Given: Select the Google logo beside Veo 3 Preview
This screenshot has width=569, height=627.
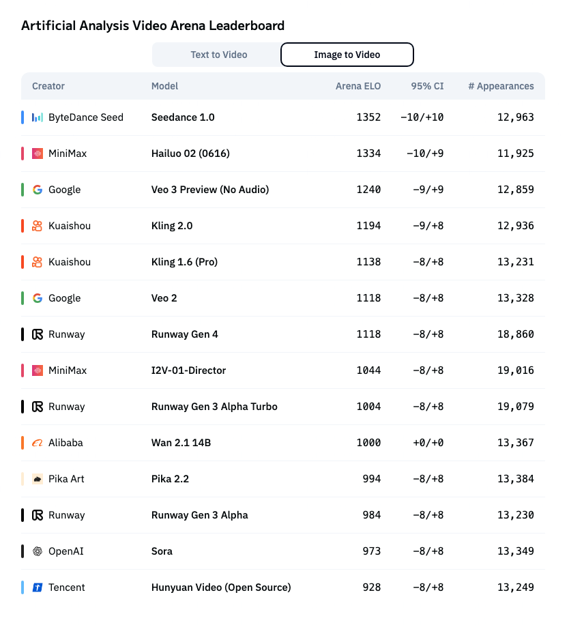Looking at the screenshot, I should coord(38,190).
